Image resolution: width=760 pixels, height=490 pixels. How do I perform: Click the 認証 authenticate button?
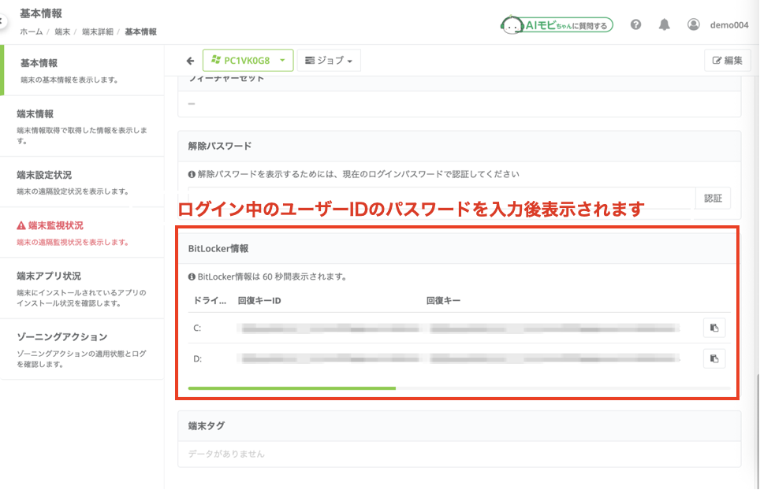713,198
